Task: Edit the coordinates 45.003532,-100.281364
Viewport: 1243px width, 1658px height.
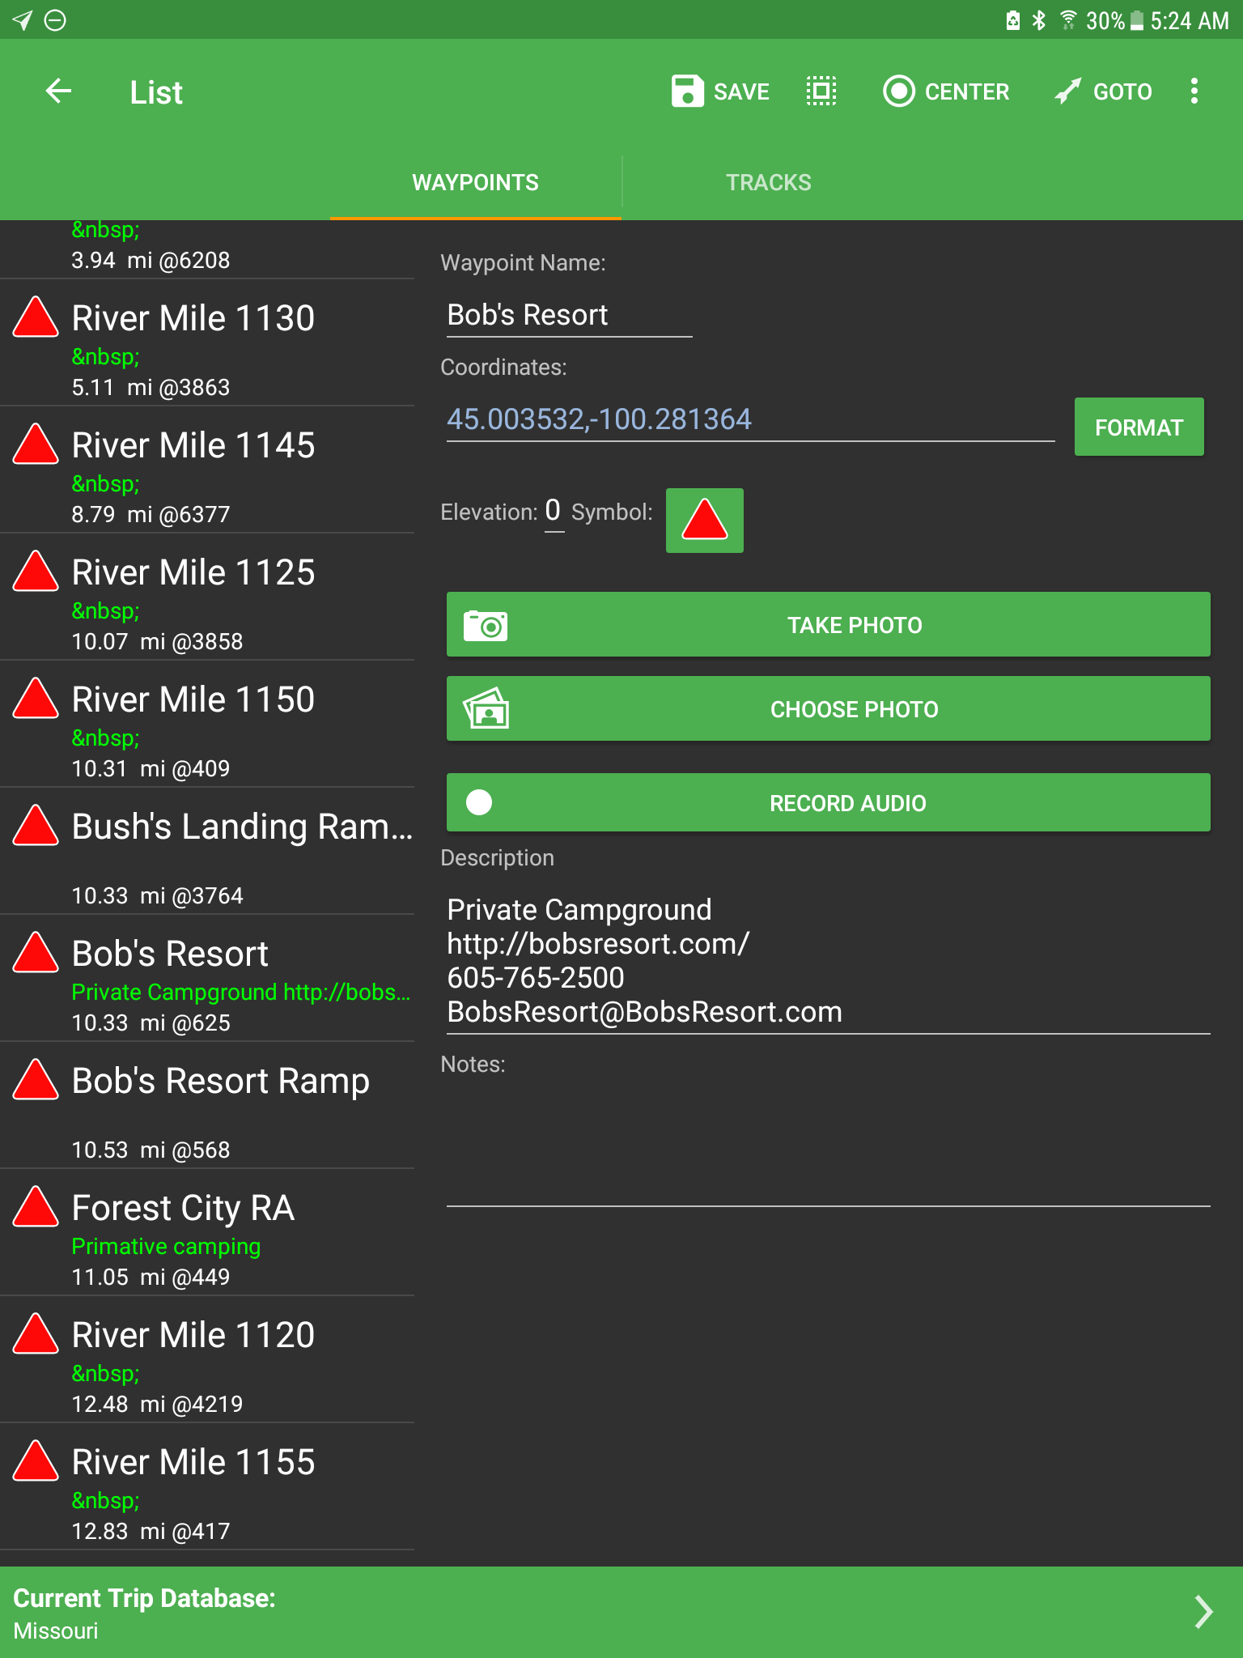Action: [x=750, y=419]
